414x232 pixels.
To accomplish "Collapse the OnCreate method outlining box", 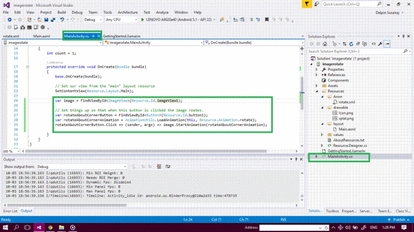I will [x=27, y=67].
